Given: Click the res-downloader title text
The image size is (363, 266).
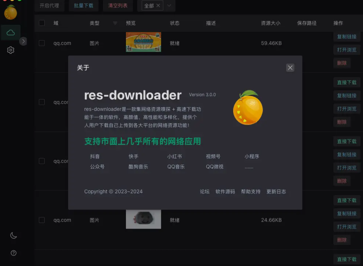Looking at the screenshot, I should point(133,95).
